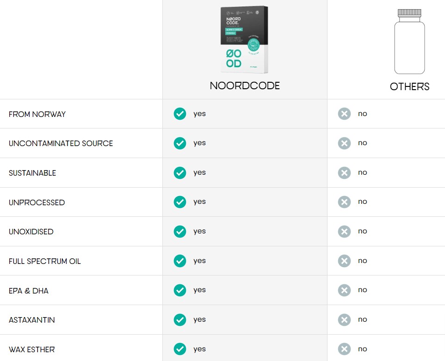Image resolution: width=445 pixels, height=361 pixels.
Task: Click 'yes' text in Sustainable row
Action: 199,173
